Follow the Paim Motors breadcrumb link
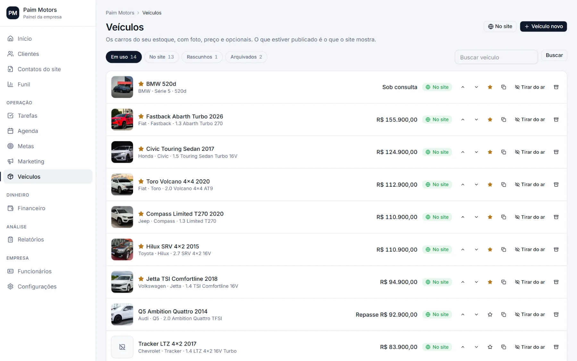This screenshot has width=577, height=361. pyautogui.click(x=120, y=13)
